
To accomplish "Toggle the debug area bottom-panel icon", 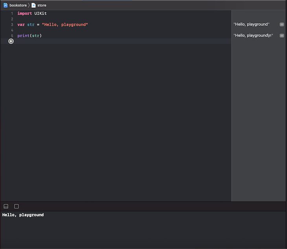I will pyautogui.click(x=6, y=206).
